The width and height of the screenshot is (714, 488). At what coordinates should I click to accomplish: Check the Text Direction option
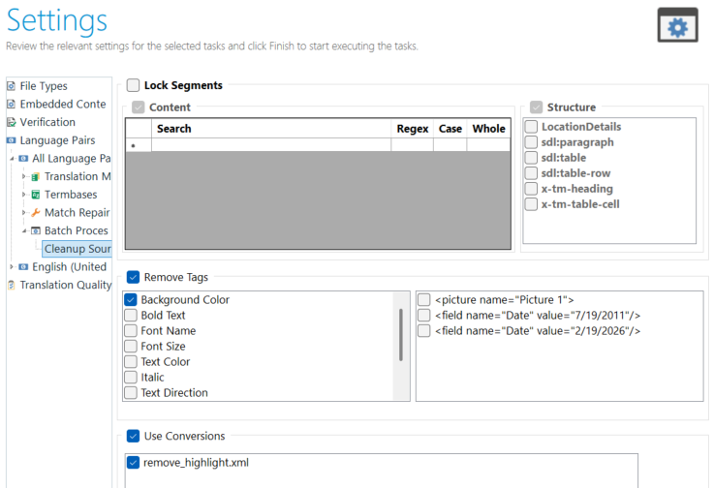[131, 393]
